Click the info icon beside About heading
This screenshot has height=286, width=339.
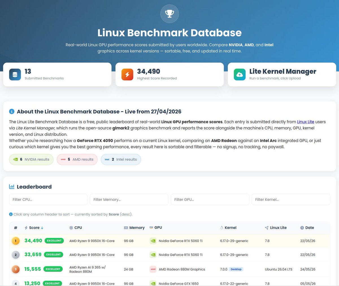[x=12, y=111]
